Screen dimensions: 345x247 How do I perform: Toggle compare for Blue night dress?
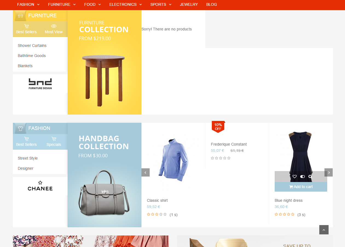[x=302, y=177]
